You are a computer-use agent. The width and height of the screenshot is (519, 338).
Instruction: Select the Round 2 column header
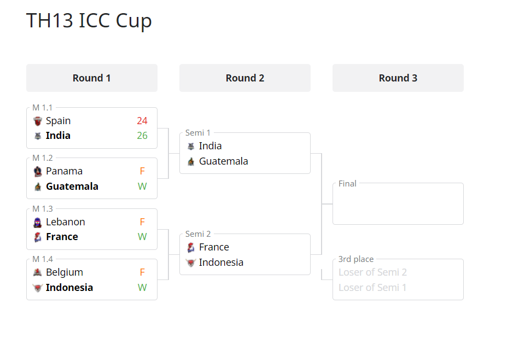245,78
